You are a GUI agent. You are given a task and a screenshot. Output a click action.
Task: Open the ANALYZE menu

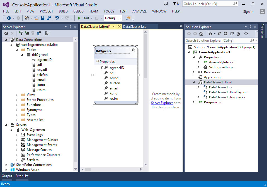click(139, 11)
